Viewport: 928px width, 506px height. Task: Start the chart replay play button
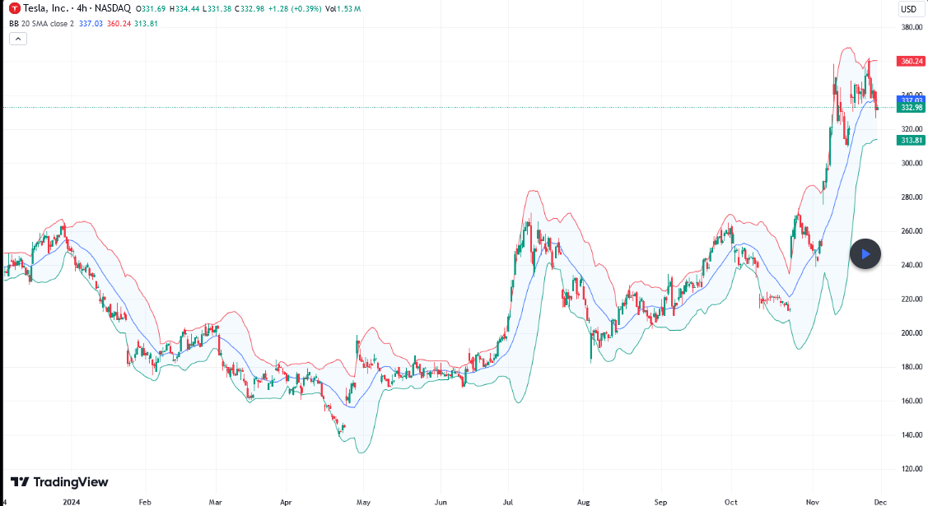865,254
